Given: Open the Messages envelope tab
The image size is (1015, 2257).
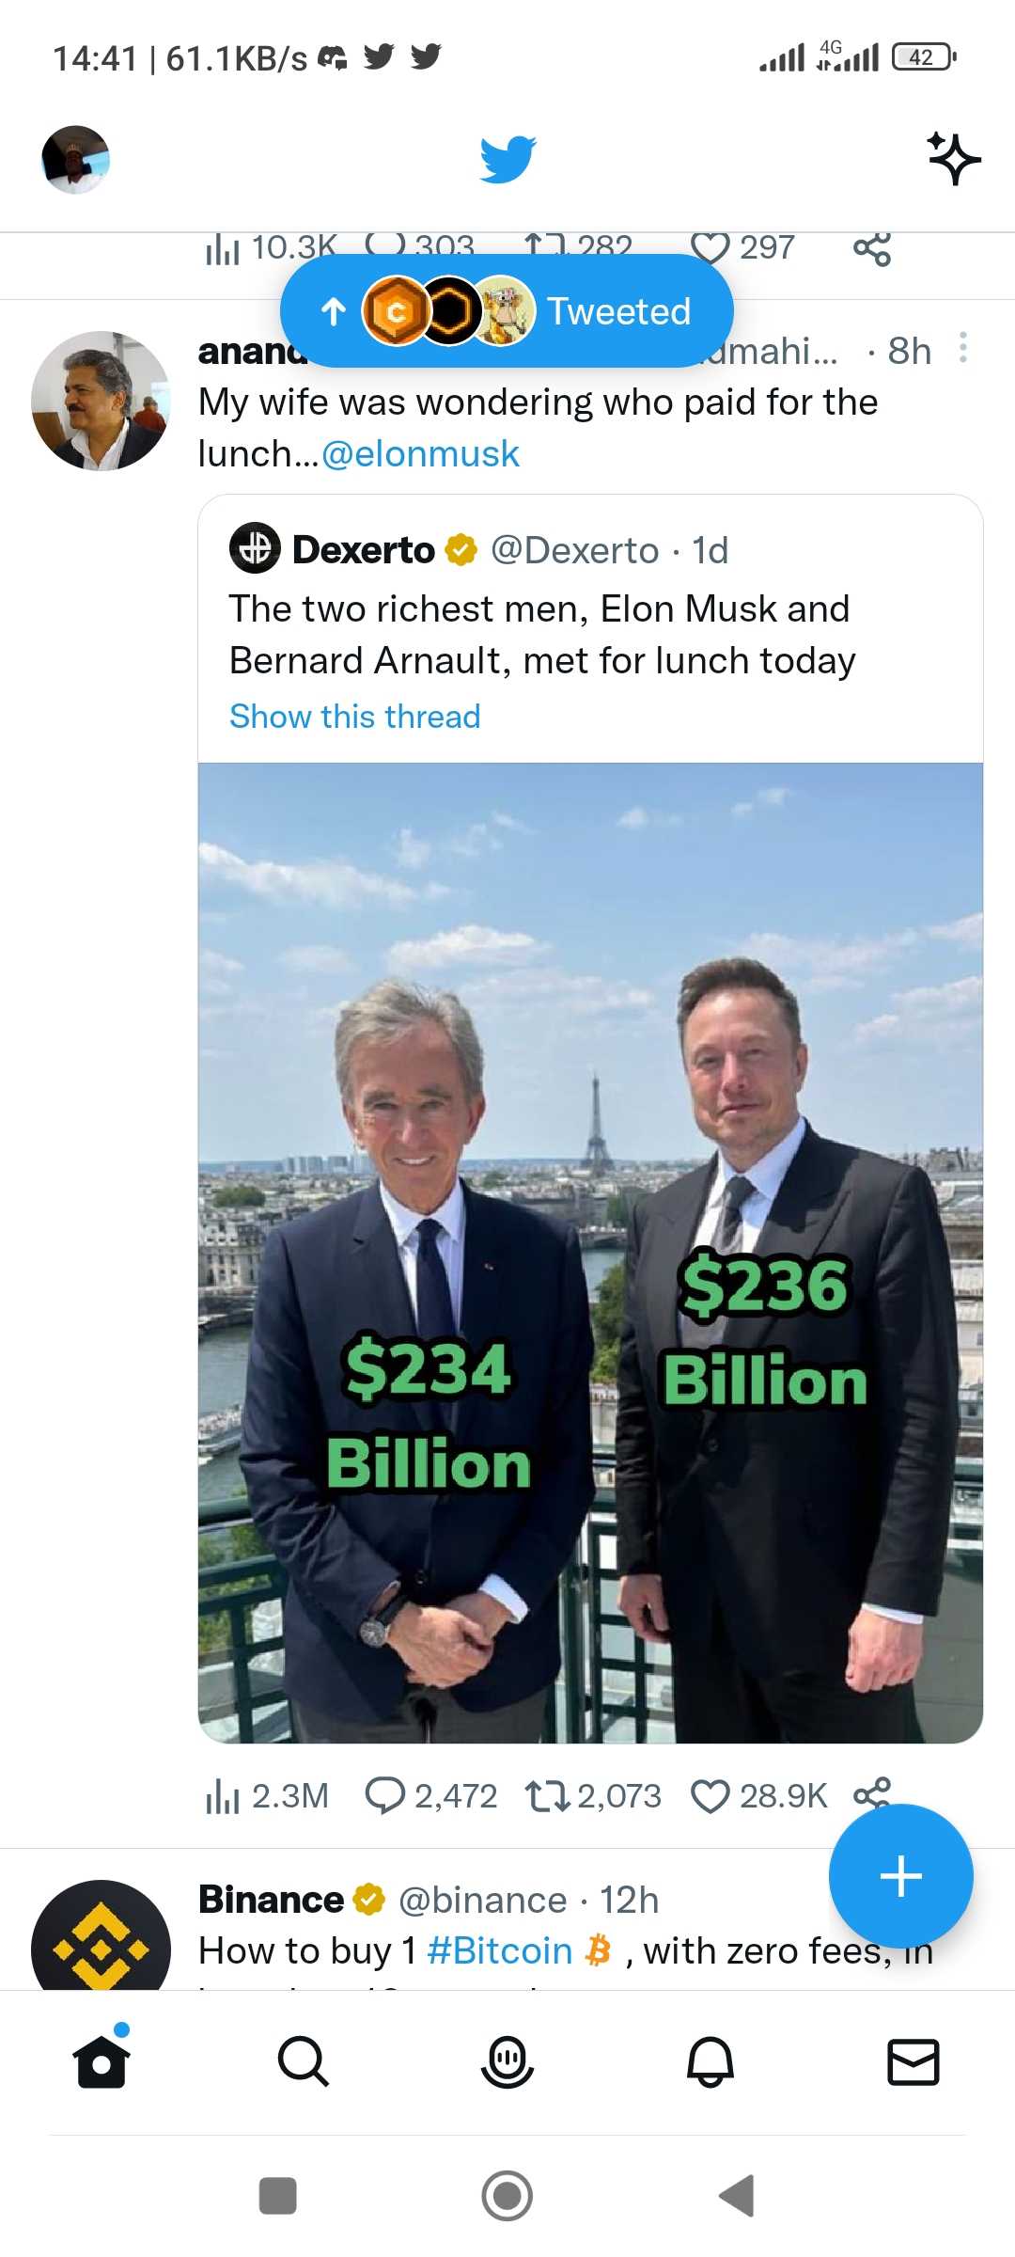Looking at the screenshot, I should (913, 2062).
